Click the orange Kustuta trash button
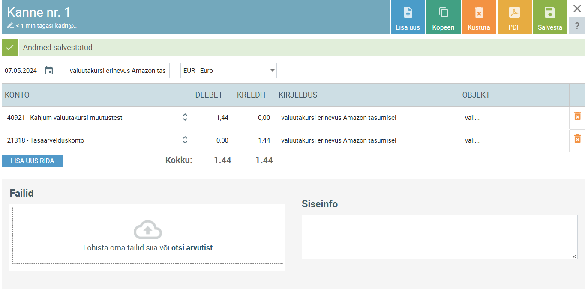The width and height of the screenshot is (585, 289). 479,13
